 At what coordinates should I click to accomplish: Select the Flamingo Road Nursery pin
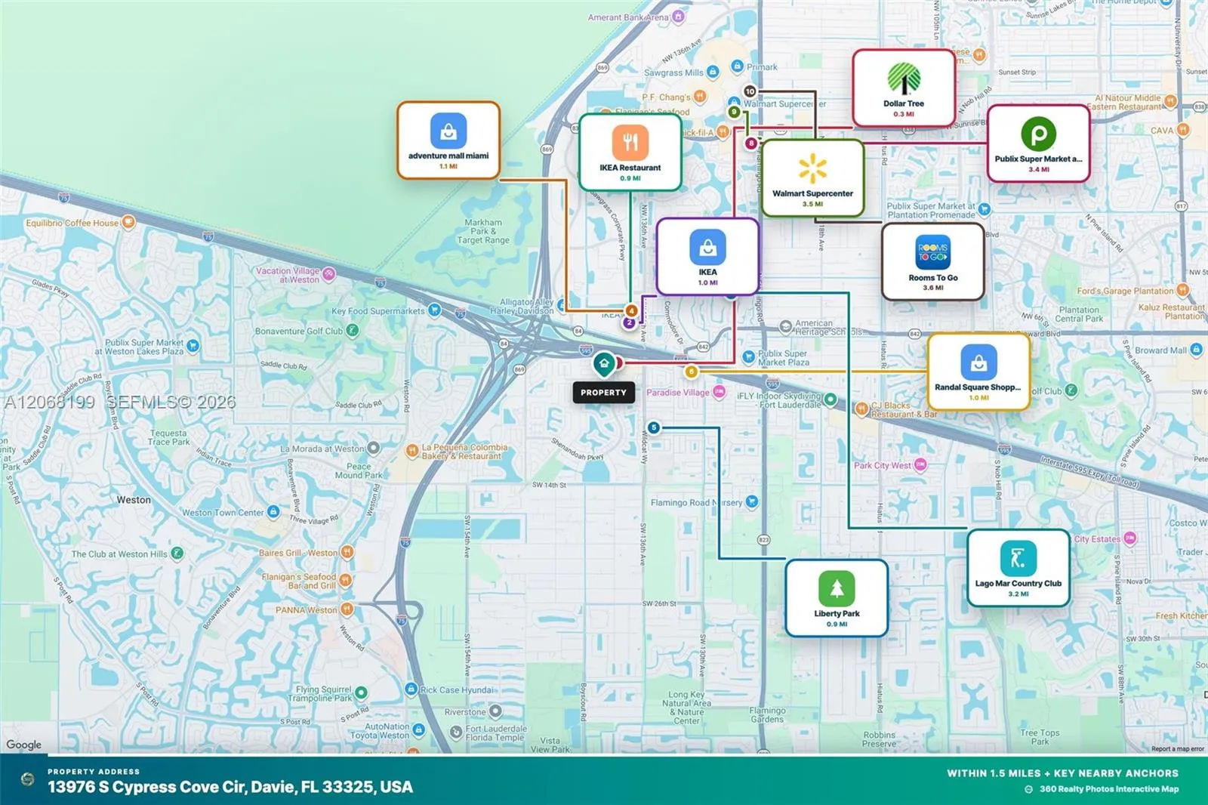click(x=751, y=501)
